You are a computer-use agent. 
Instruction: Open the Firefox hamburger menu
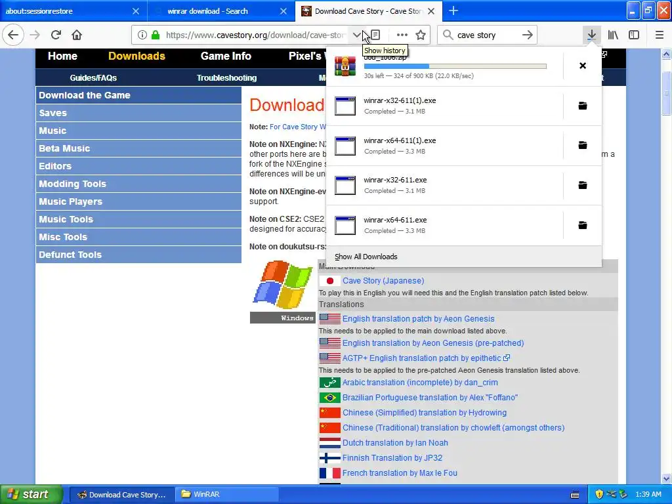[x=659, y=35]
